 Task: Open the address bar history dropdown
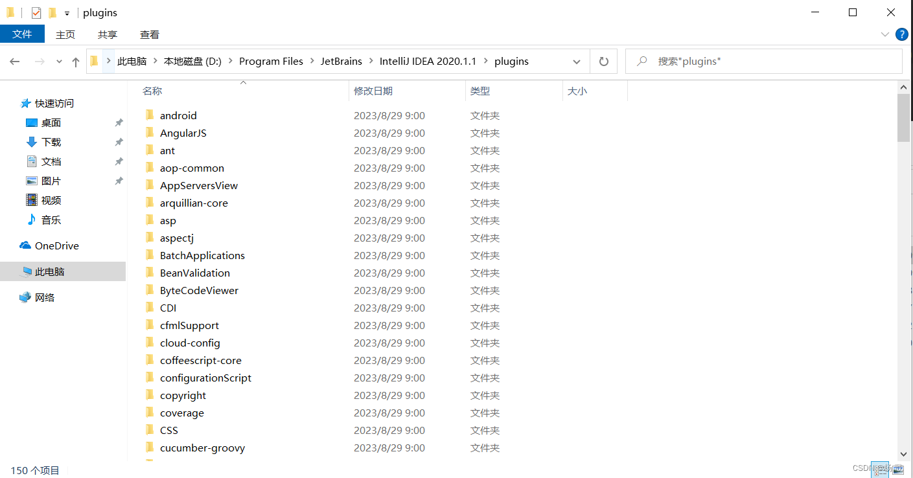pos(577,62)
